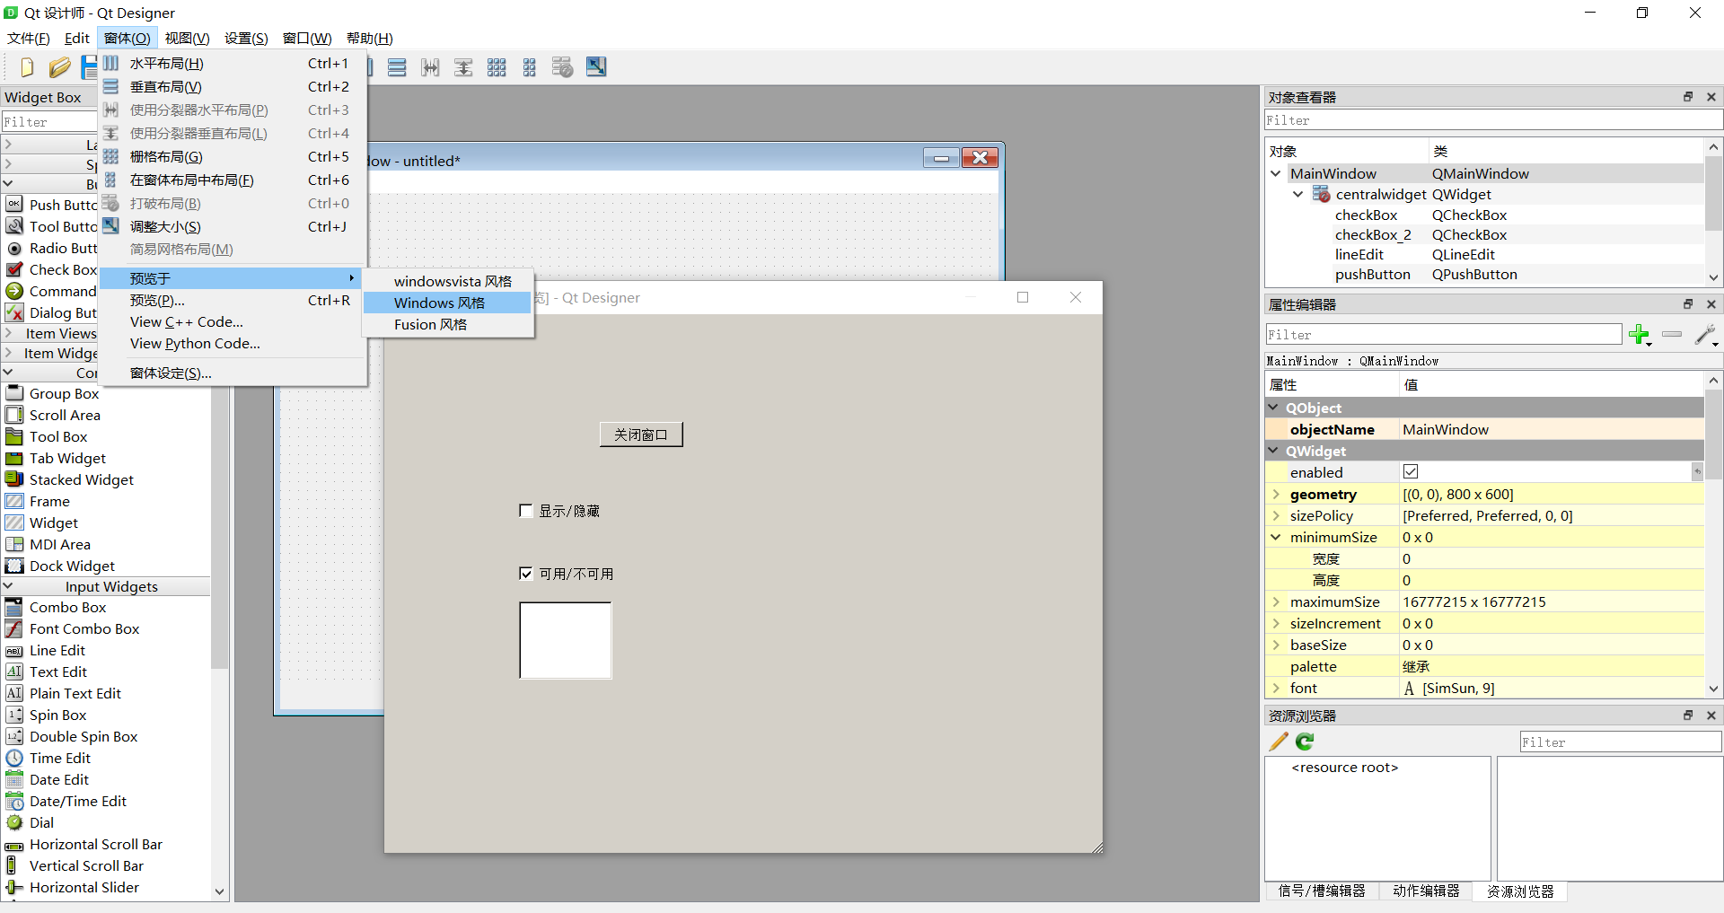Click the pencil edit resources icon
1724x913 pixels.
point(1278,742)
